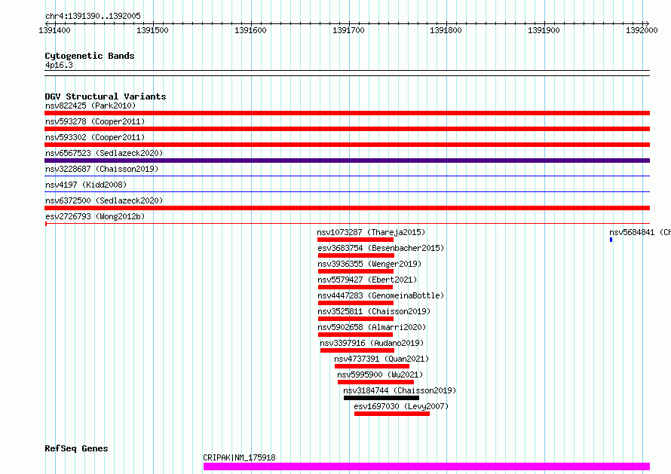671x474 pixels.
Task: Open nsv5995900 (Wu2021) label
Action: (x=380, y=375)
